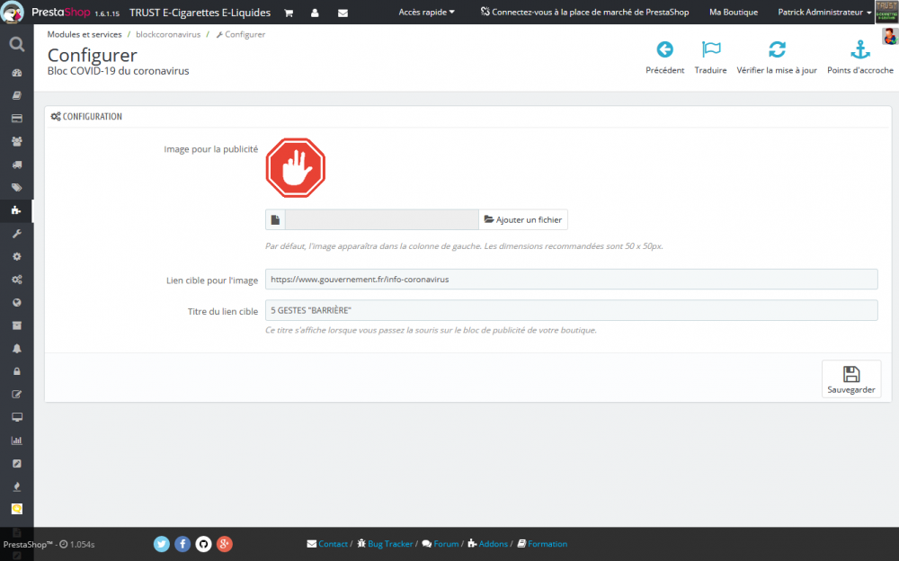Click the Traduire flag button
Screen dimensions: 899x561
coord(710,58)
